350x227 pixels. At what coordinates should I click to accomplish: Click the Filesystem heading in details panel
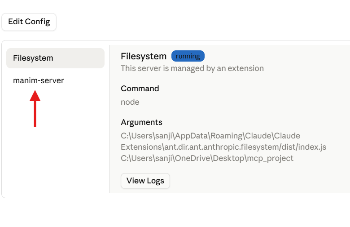click(x=144, y=56)
